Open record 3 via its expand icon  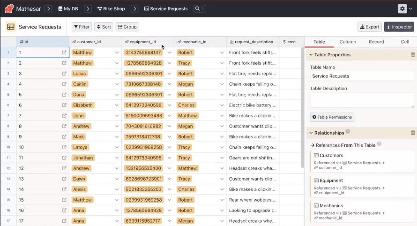64,74
